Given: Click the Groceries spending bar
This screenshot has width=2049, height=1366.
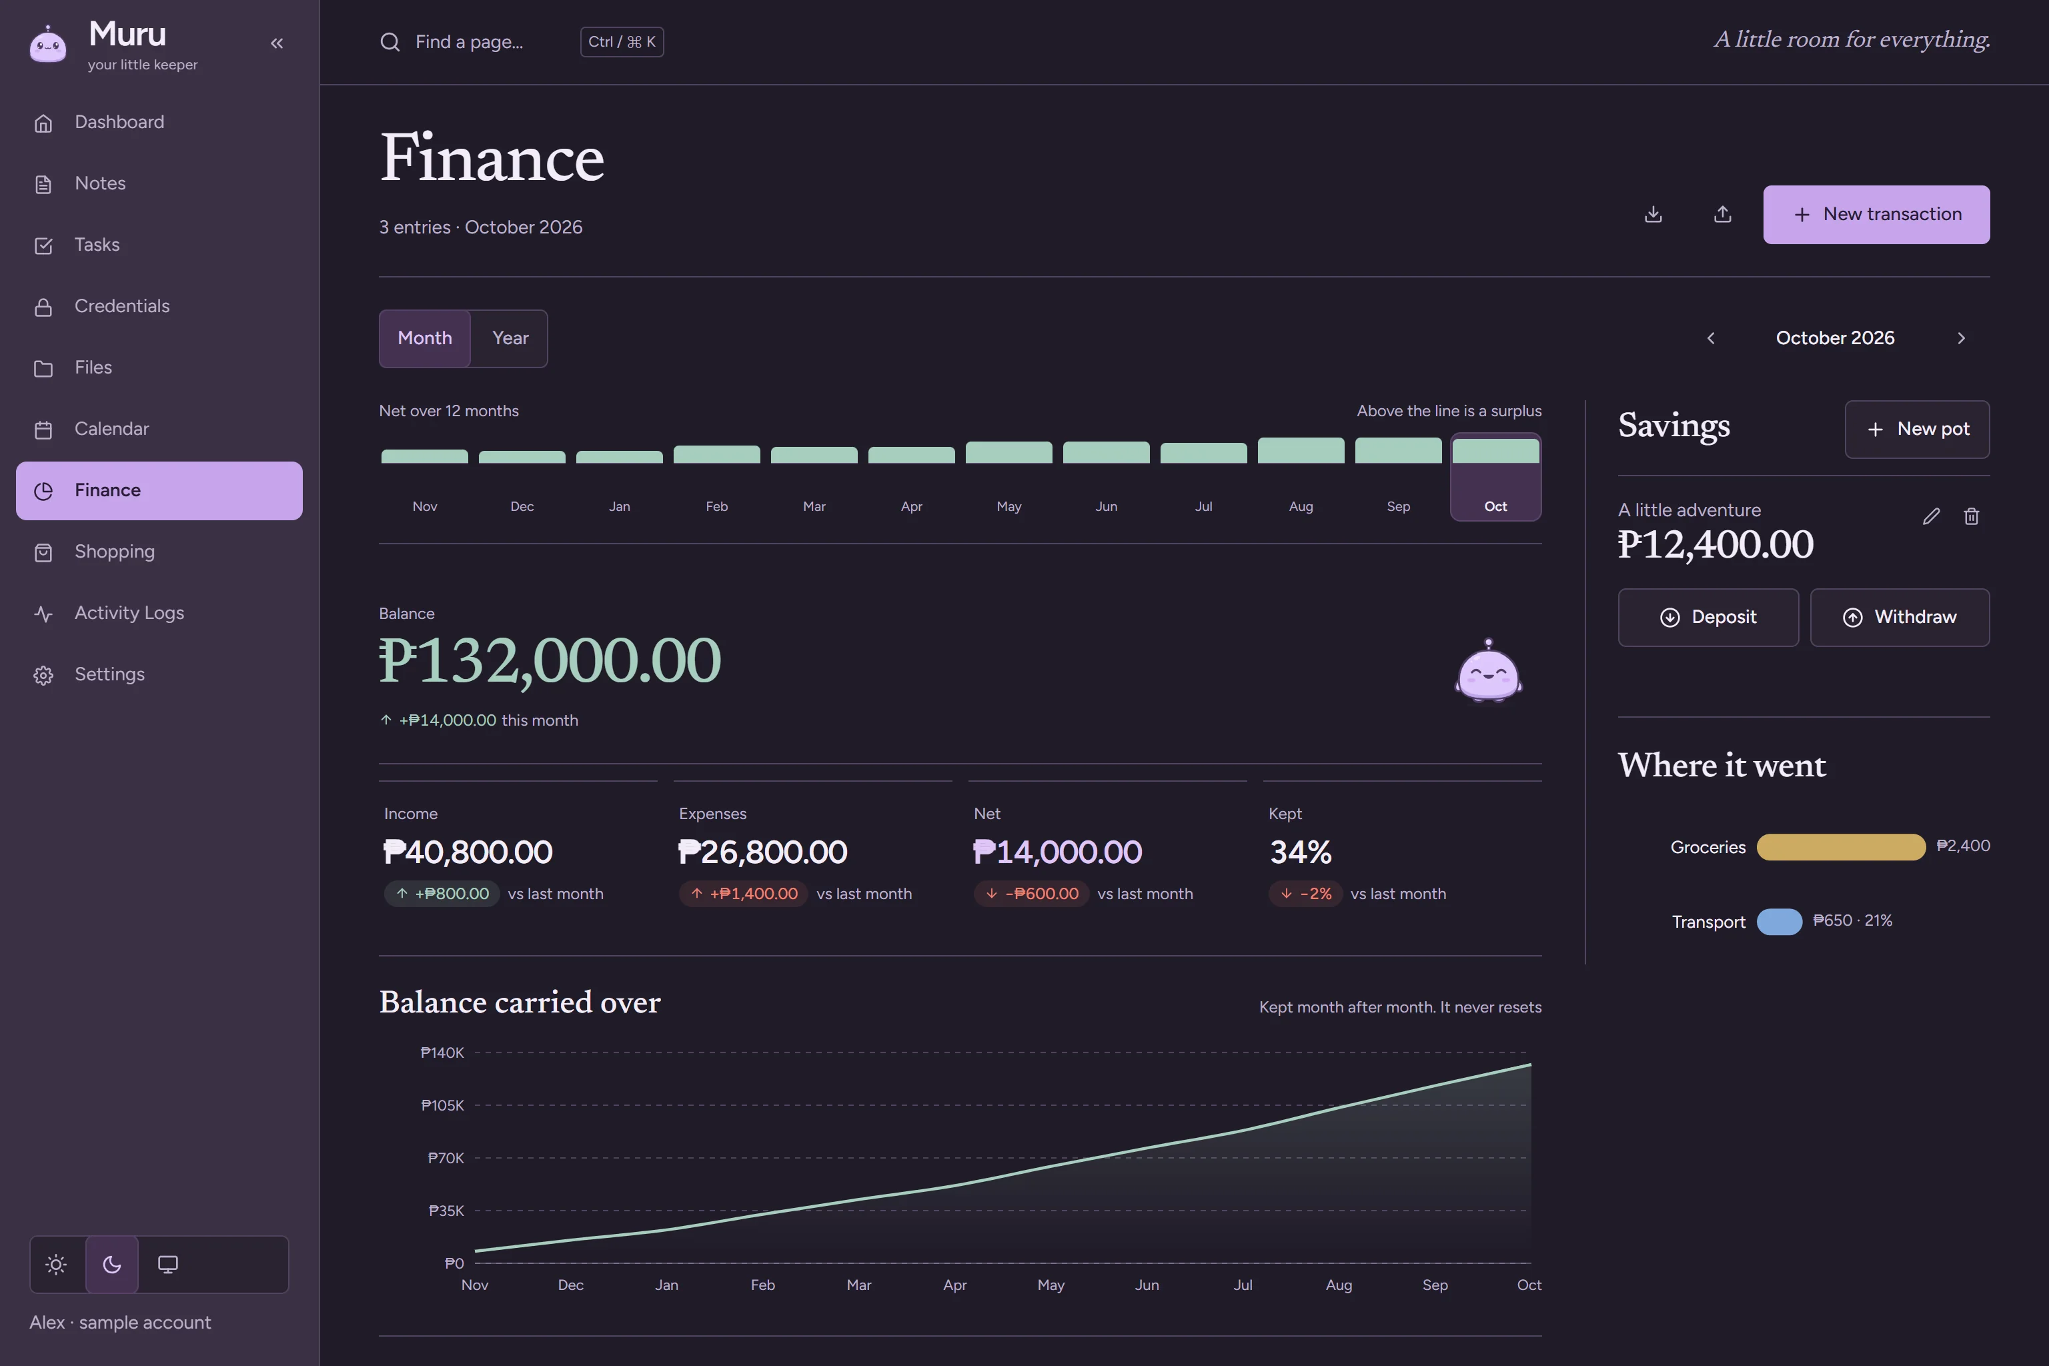Looking at the screenshot, I should click(x=1841, y=847).
